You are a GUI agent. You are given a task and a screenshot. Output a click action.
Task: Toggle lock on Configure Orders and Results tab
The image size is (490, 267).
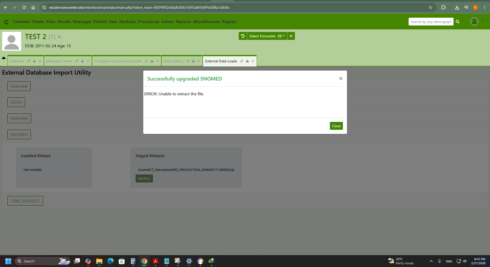pyautogui.click(x=152, y=61)
